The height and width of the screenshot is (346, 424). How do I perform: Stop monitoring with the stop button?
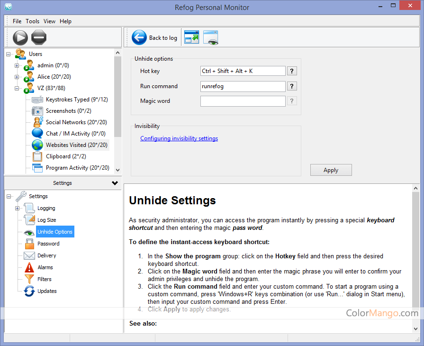[39, 37]
